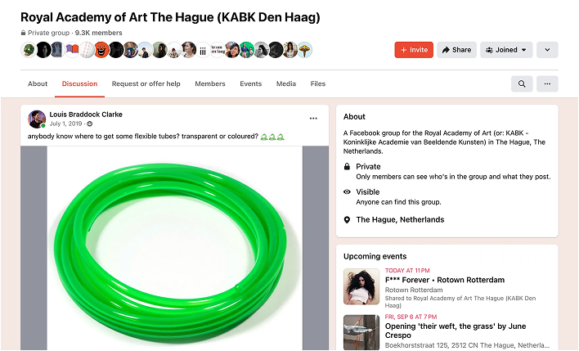The image size is (579, 351).
Task: Expand the chevron button next to Joined
Action: coord(547,50)
